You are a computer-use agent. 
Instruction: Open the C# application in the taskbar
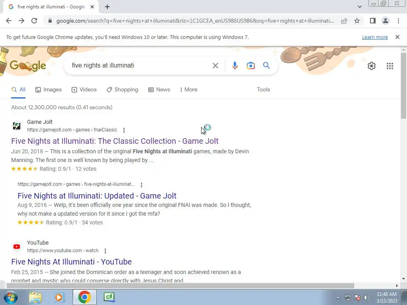point(109,297)
